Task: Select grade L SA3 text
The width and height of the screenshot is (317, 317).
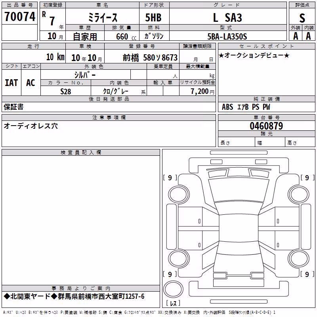Action: [227, 17]
